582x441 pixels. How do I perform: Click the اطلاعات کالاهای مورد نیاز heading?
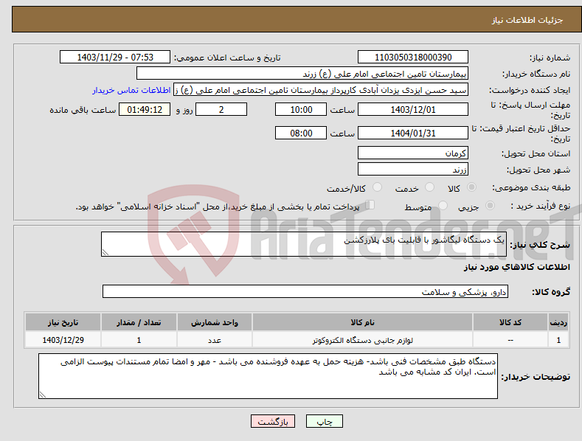click(516, 267)
